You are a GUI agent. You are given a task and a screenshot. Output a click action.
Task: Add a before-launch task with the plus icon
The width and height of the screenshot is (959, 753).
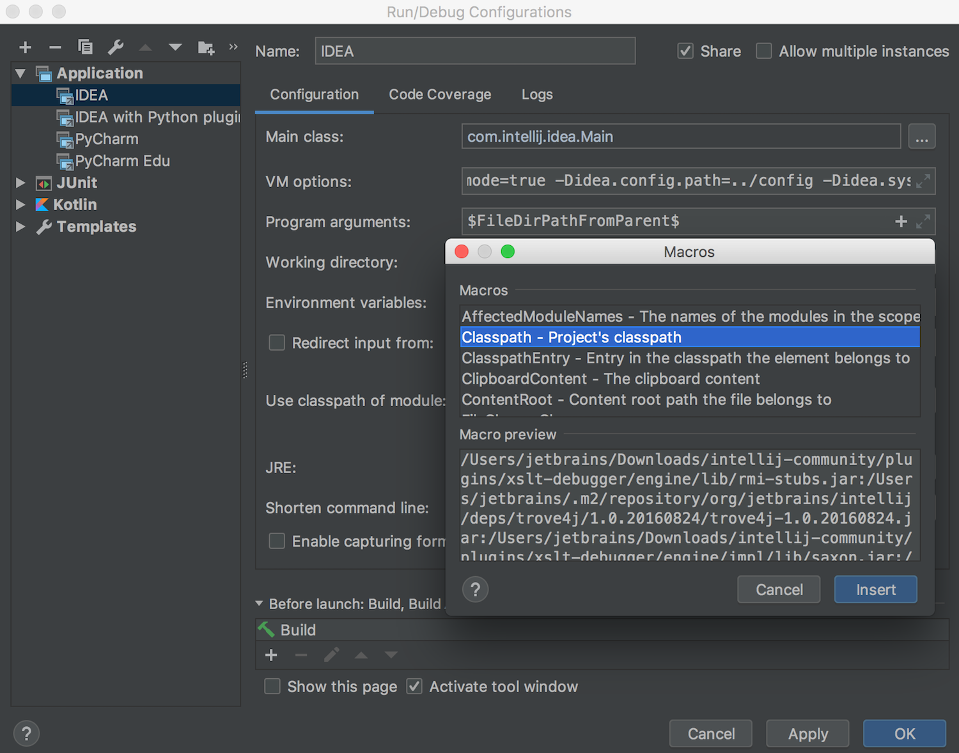tap(271, 655)
